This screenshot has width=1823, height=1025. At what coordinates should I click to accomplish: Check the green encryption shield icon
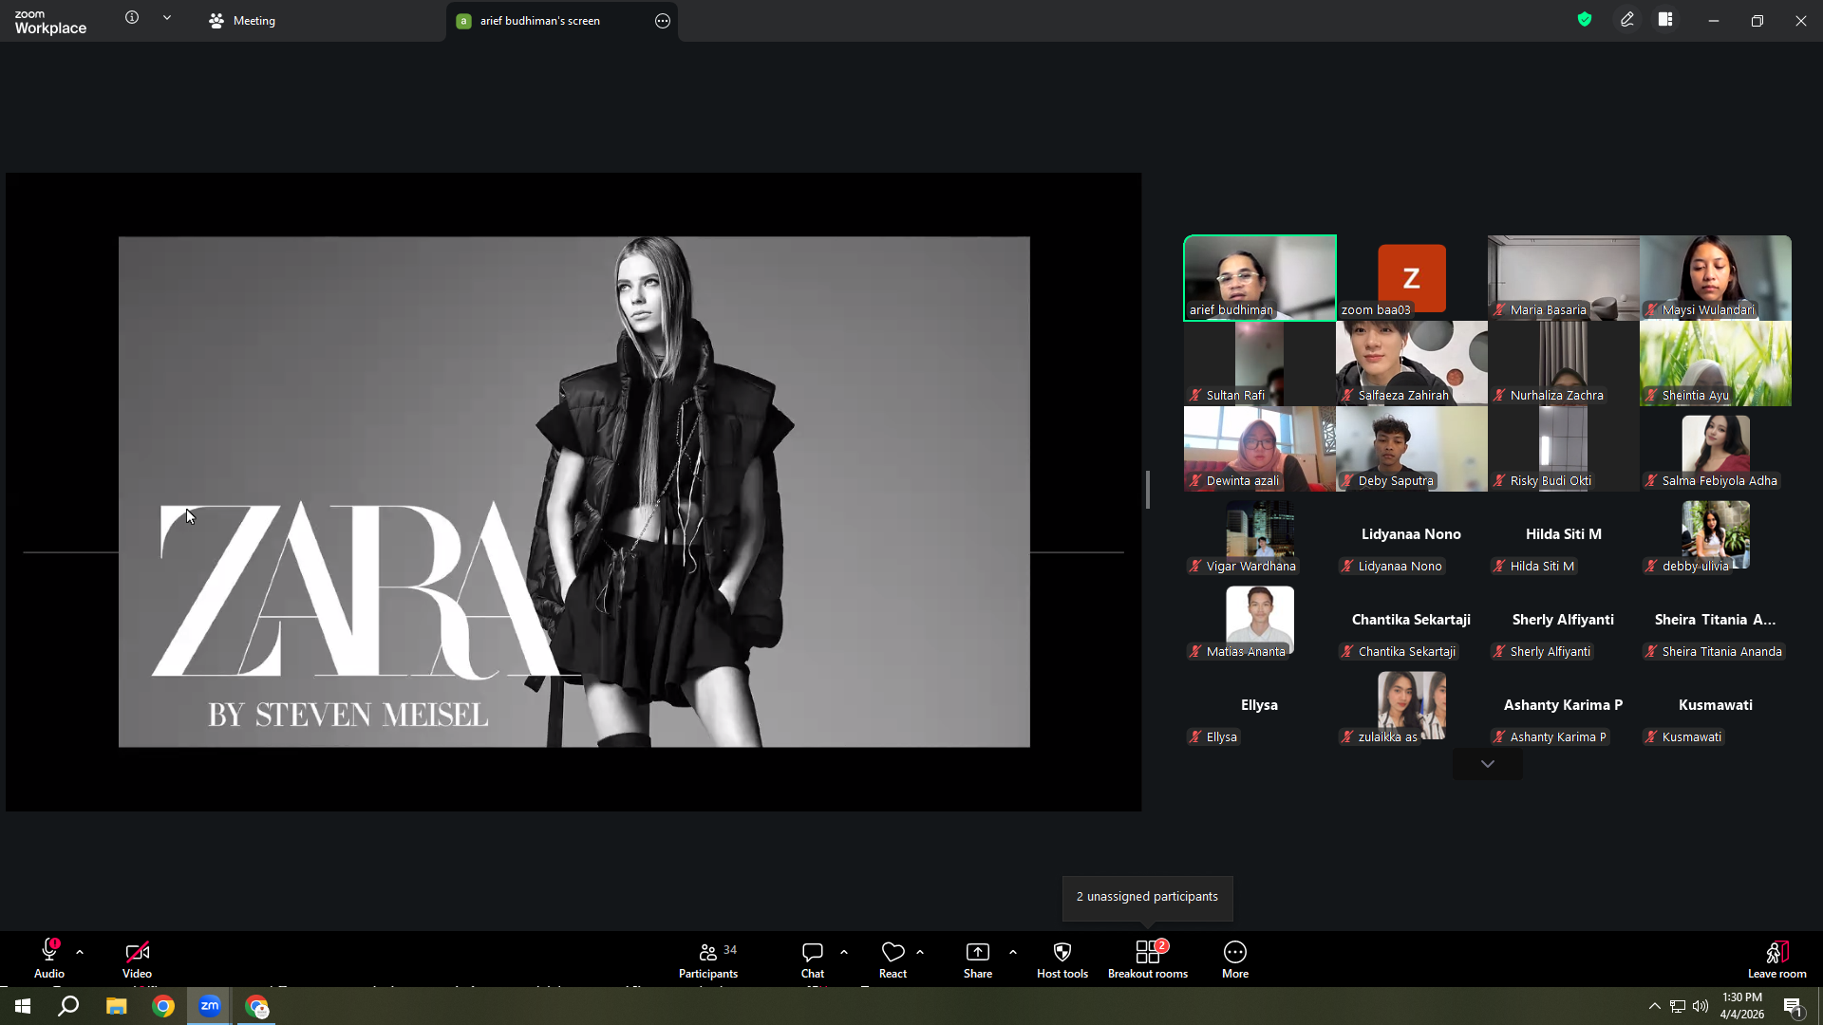pos(1585,20)
